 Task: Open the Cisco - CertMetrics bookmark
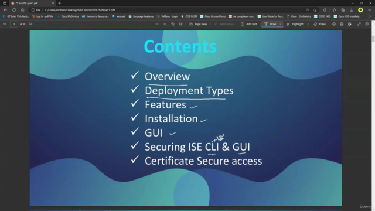(x=299, y=16)
